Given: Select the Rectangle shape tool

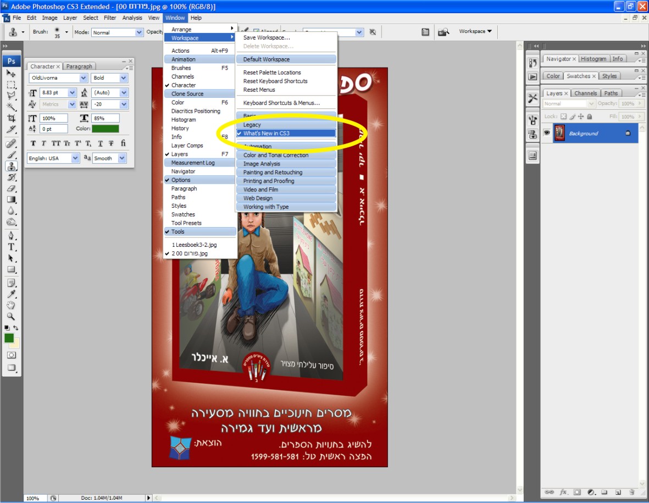Looking at the screenshot, I should point(11,269).
